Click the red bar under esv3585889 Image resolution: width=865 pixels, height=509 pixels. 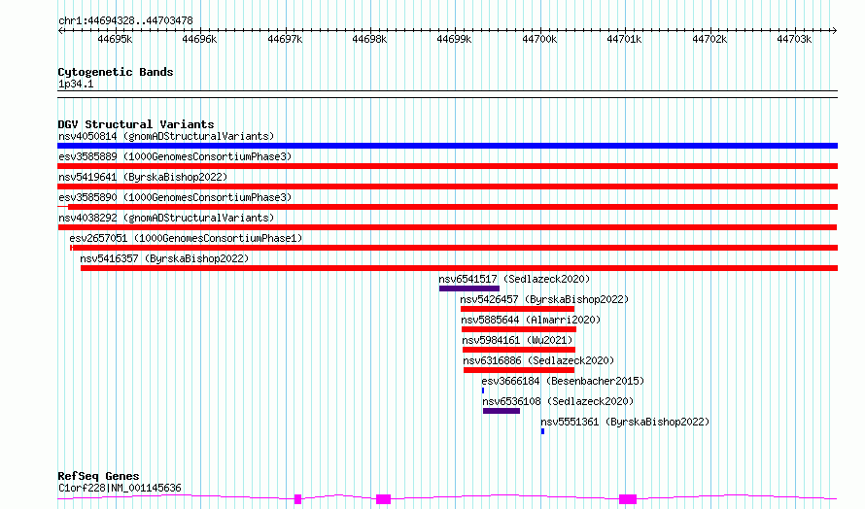tap(447, 166)
